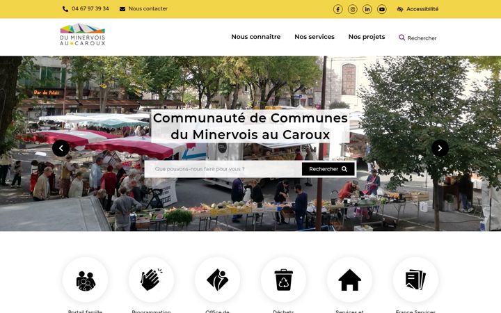Show the previous carousel slide
The width and height of the screenshot is (501, 313).
tap(61, 148)
